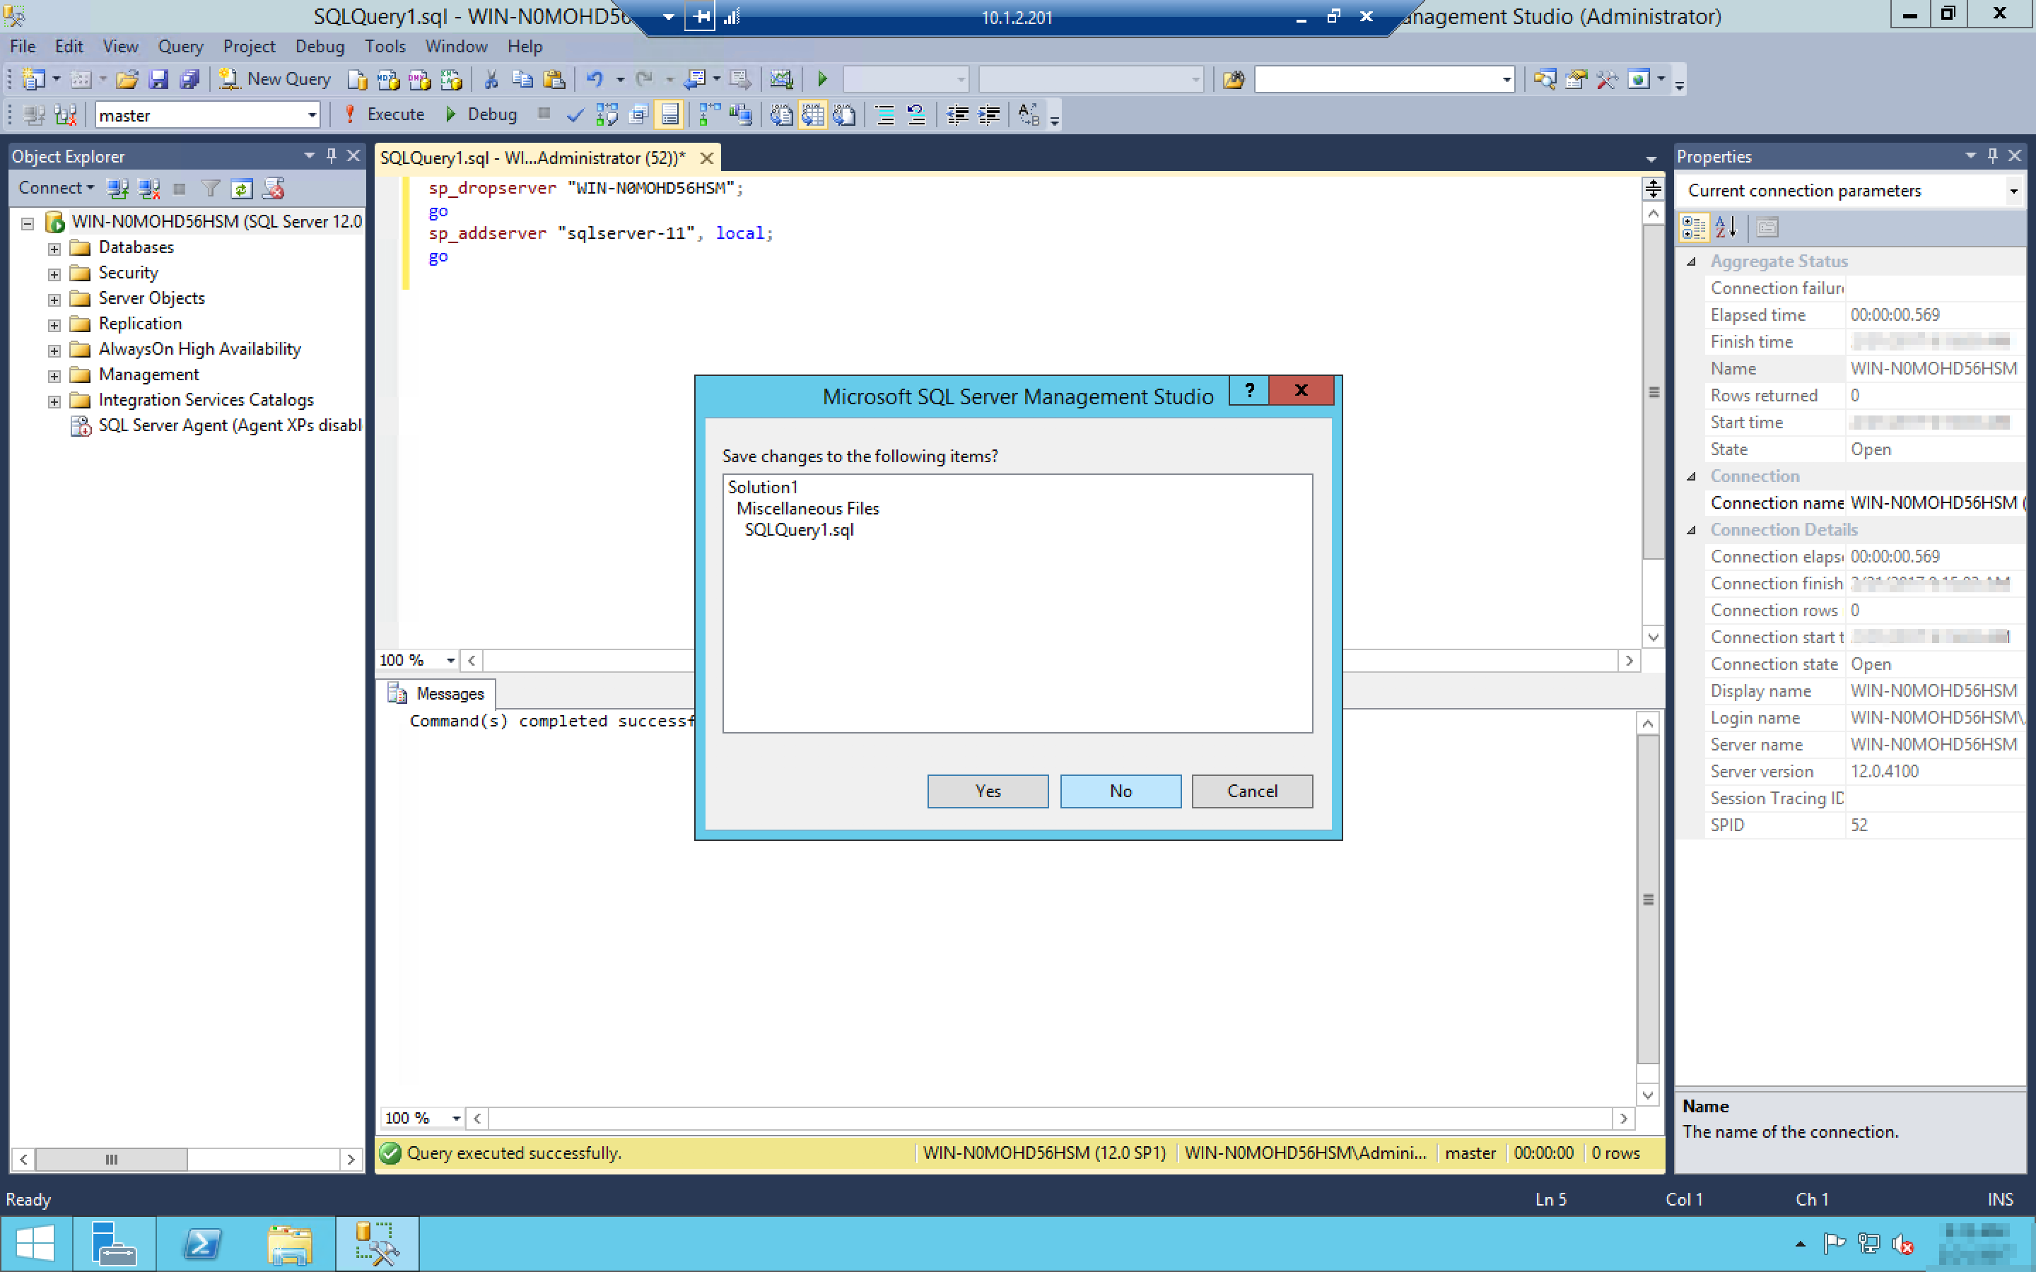Click the Cut scissors icon
This screenshot has width=2036, height=1272.
491,79
